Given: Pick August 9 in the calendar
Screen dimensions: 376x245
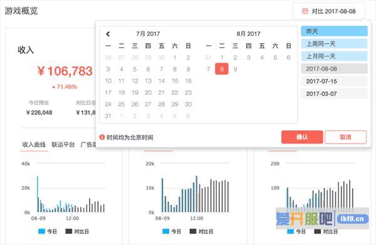Looking at the screenshot, I should (x=235, y=69).
